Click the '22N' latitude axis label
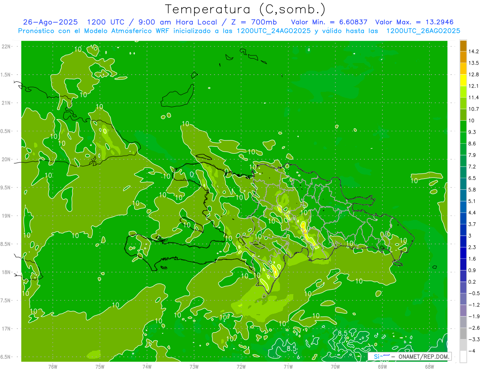Viewport: 482px width, 372px height. pos(6,47)
